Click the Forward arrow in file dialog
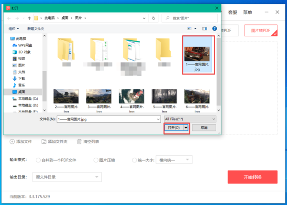287x205 pixels. [x=17, y=18]
